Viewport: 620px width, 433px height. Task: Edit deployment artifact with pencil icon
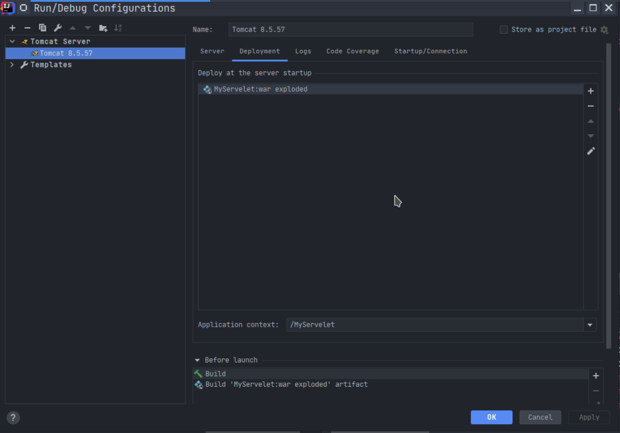tap(591, 151)
